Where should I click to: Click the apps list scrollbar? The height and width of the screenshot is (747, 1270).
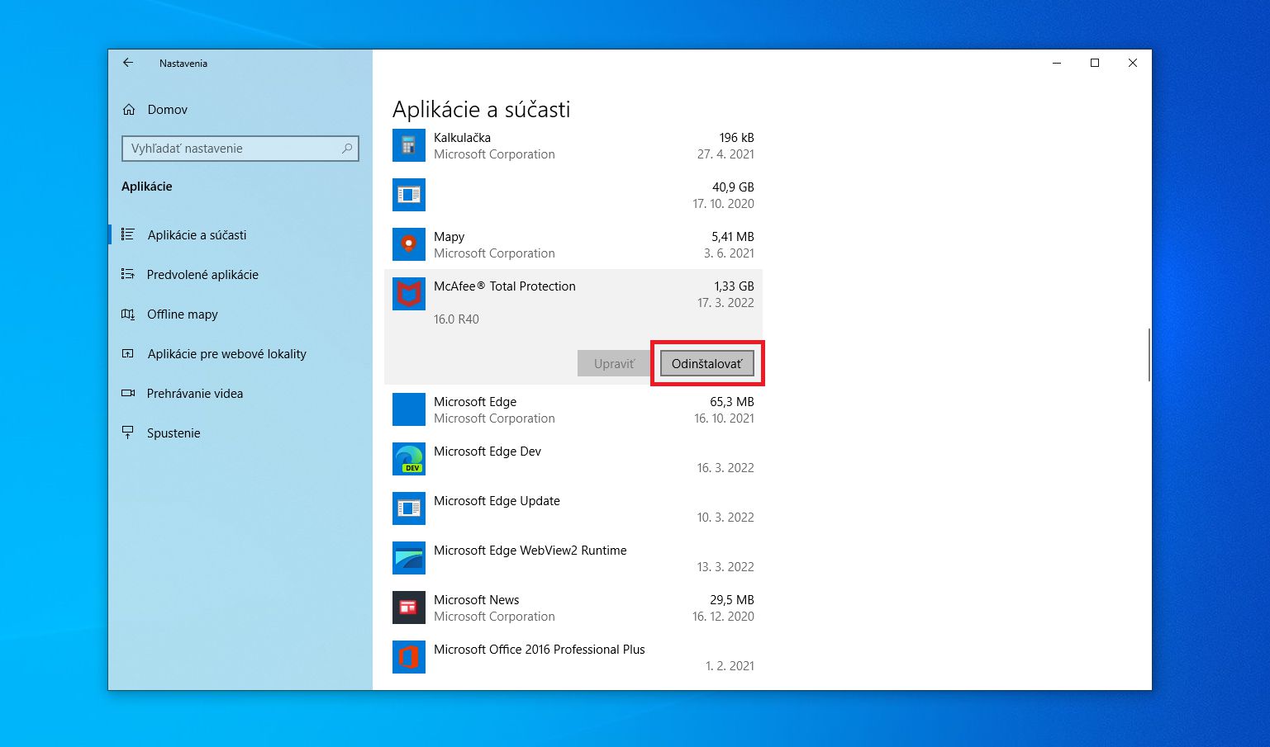click(1149, 355)
